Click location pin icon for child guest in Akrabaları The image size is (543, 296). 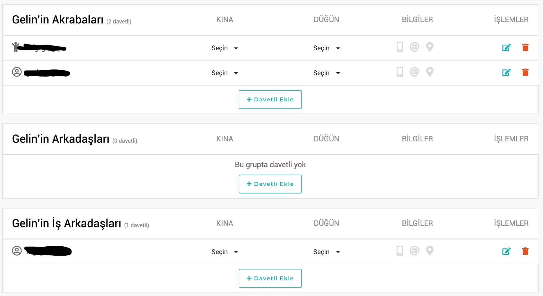430,47
